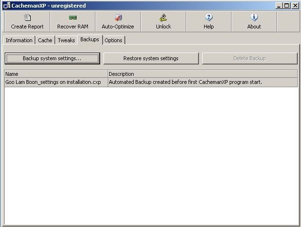The width and height of the screenshot is (301, 227).
Task: Maximize the CachemanXP window
Action: (x=286, y=6)
